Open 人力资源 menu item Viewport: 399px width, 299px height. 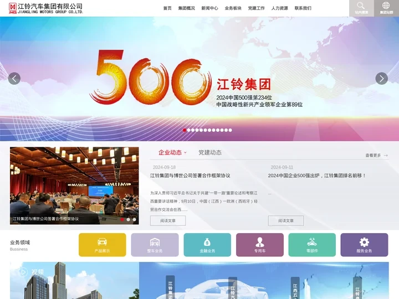[x=280, y=8]
